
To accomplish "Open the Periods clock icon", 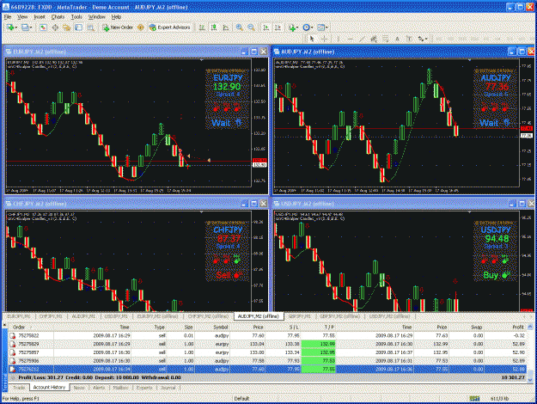I will pos(306,28).
